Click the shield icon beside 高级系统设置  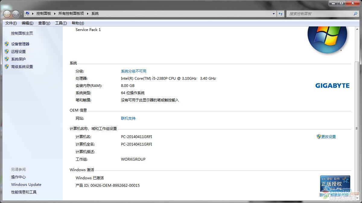pos(7,66)
